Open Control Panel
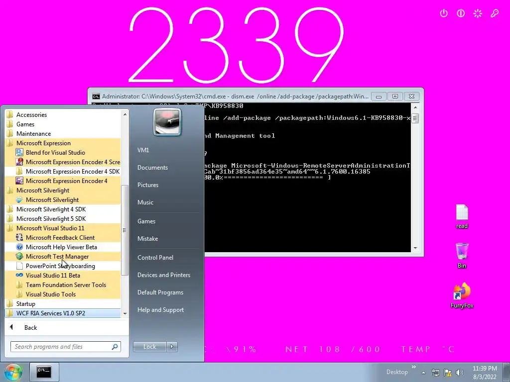 (155, 258)
